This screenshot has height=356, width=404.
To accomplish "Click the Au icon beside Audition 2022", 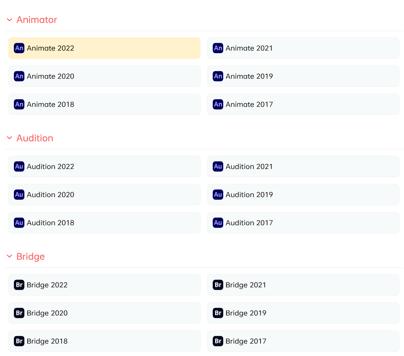I will 19,166.
